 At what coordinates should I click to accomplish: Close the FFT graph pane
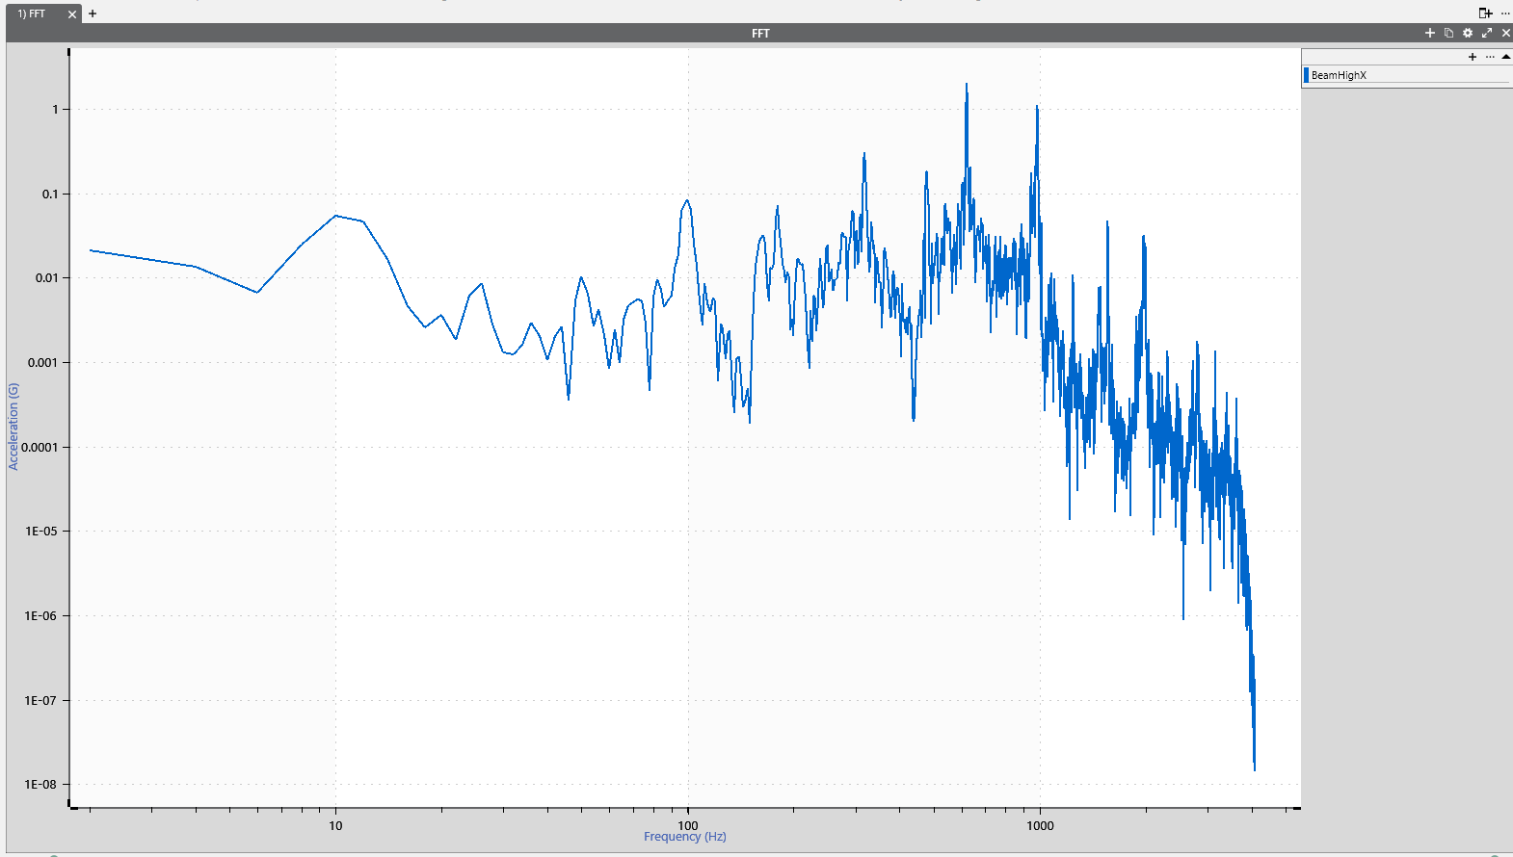(1505, 33)
